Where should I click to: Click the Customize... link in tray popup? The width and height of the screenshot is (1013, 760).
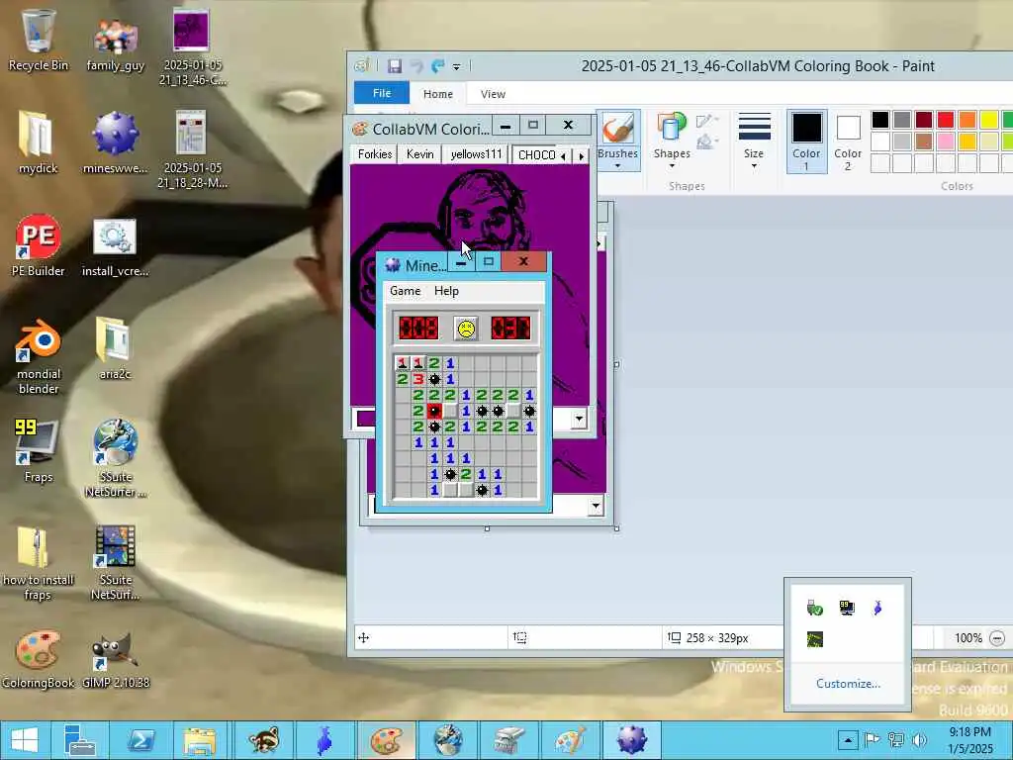coord(848,684)
